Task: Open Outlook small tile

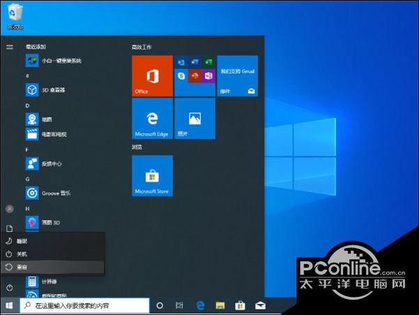Action: [x=181, y=62]
